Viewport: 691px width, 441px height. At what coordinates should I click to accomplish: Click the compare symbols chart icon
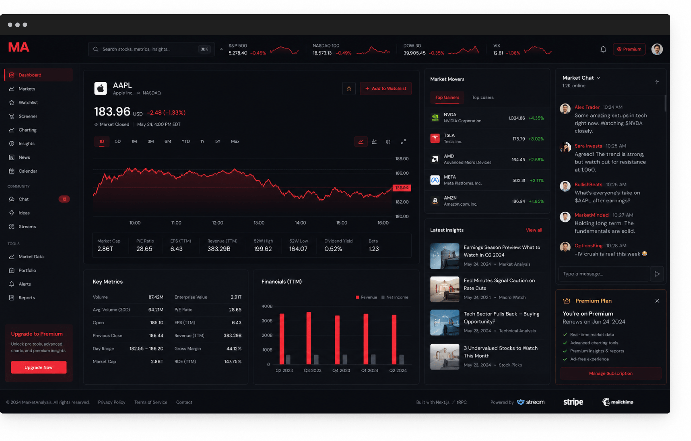388,142
